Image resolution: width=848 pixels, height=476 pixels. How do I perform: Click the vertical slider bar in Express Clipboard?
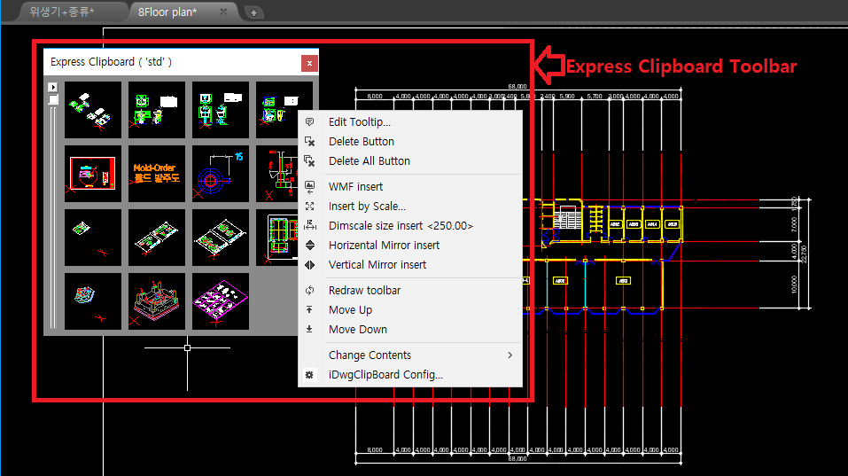click(52, 217)
